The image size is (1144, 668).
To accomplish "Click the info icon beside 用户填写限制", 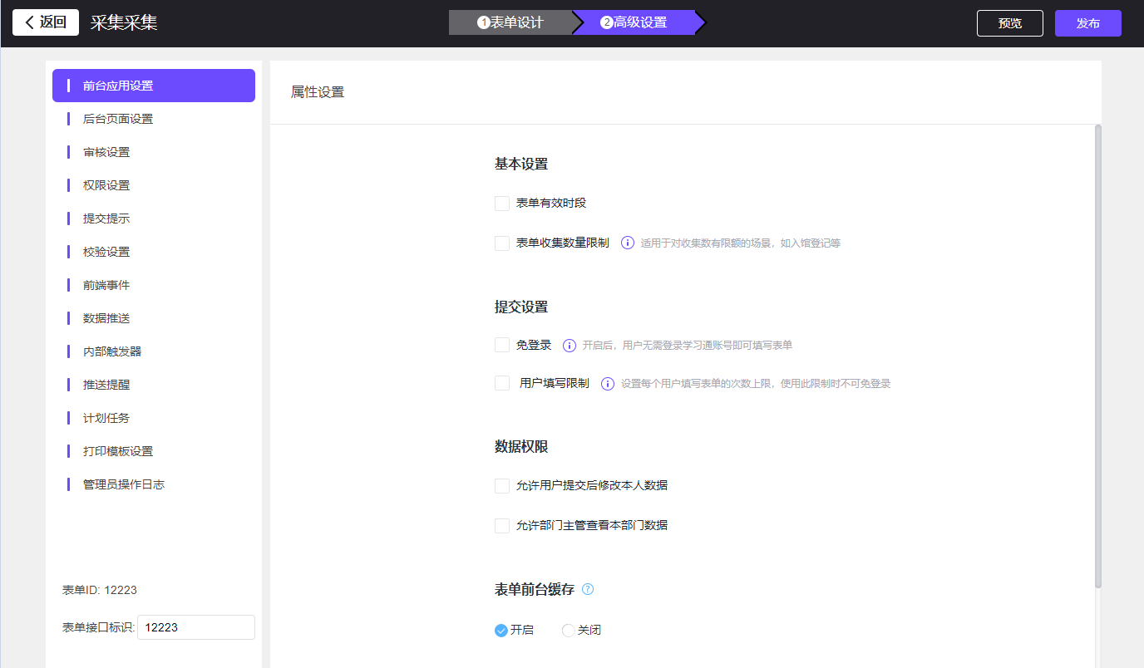I will [x=608, y=384].
